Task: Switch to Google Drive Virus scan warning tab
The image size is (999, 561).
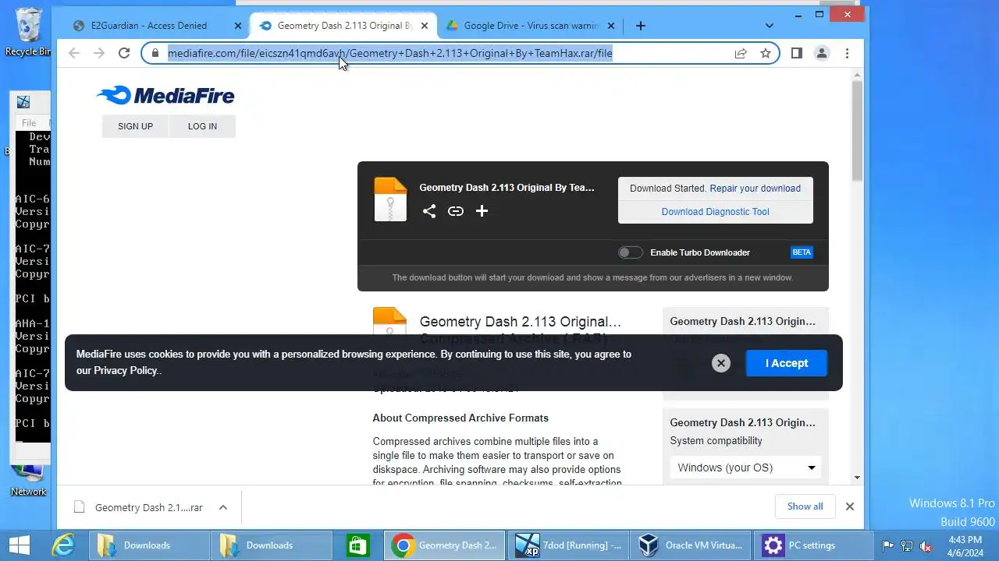Action: coord(531,26)
